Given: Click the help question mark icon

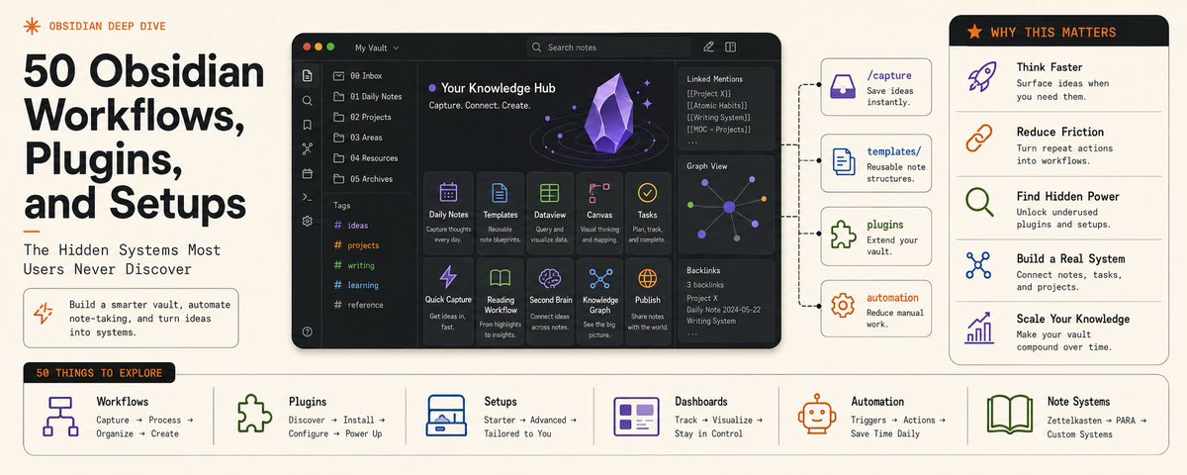Looking at the screenshot, I should 308,332.
